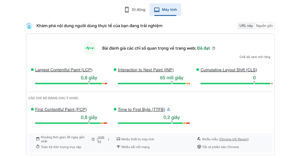302x158 pixels.
Task: Open Cumulative Layout Shift (CLS) link
Action: [229, 70]
